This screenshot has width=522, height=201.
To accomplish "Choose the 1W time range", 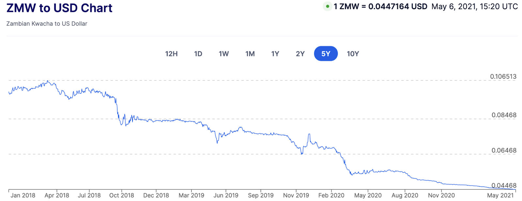I will pos(224,54).
